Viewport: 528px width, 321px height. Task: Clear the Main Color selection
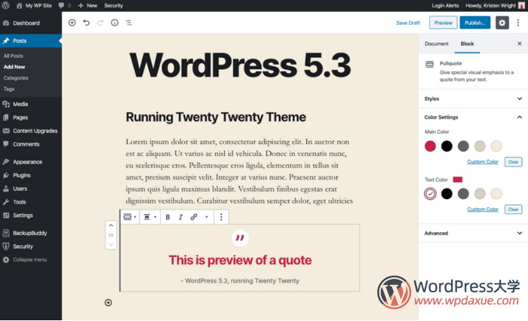click(513, 162)
